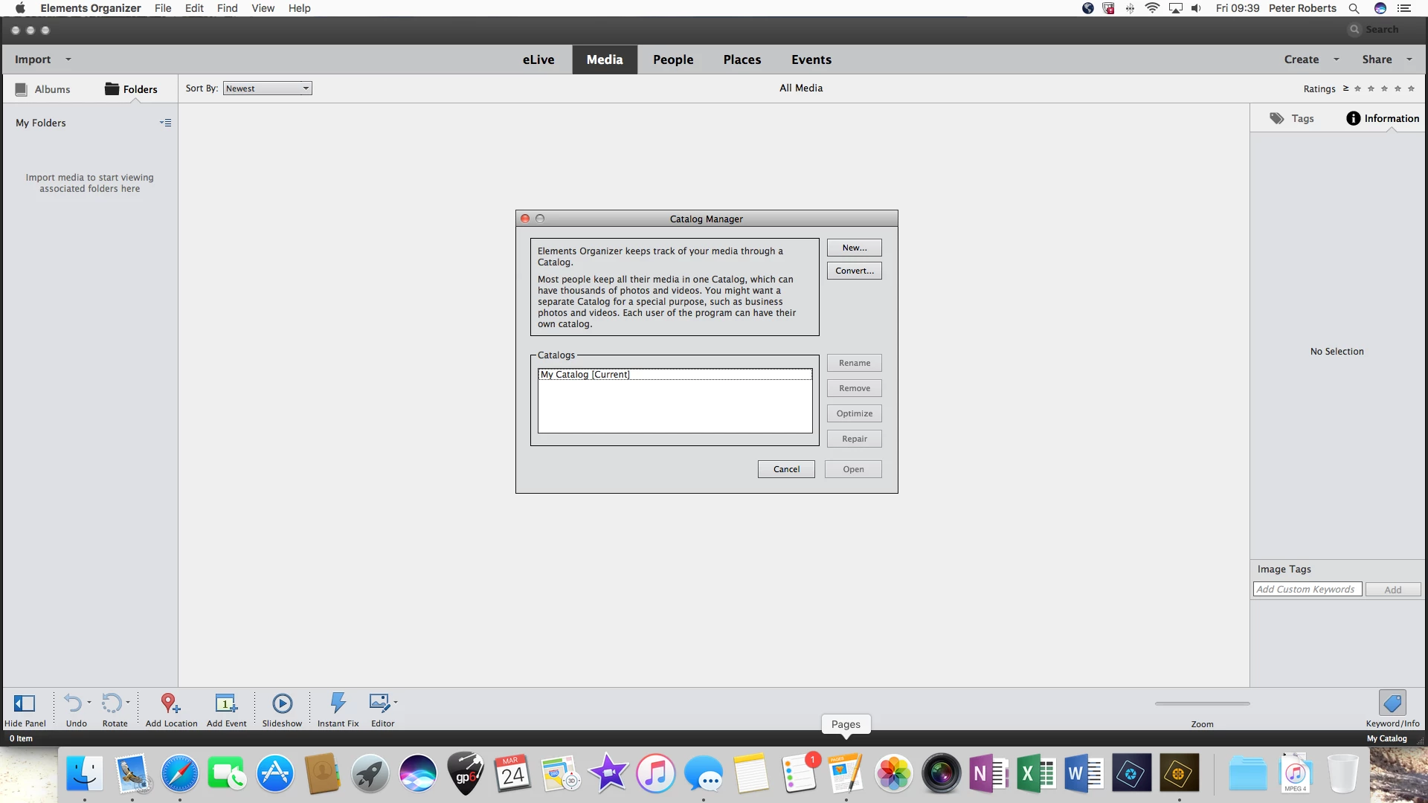
Task: Click the Undo arrow icon
Action: [73, 703]
